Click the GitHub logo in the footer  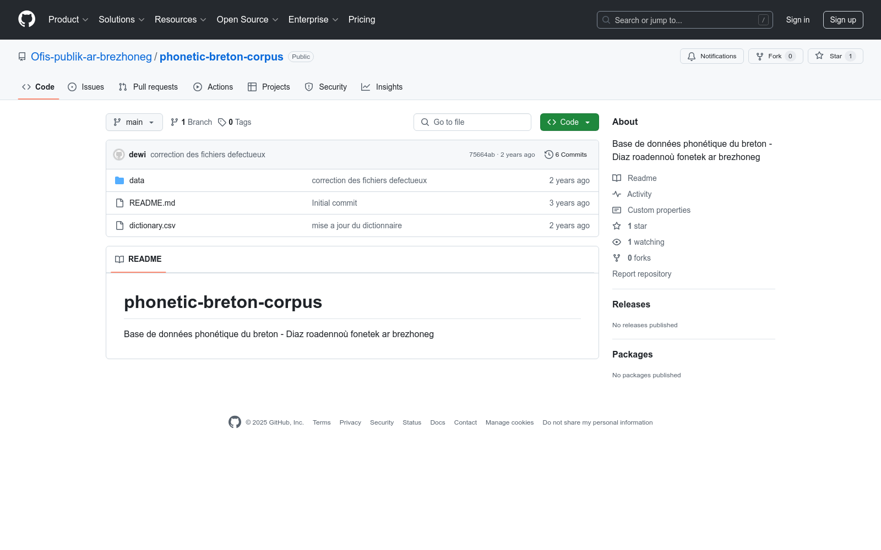pos(235,422)
